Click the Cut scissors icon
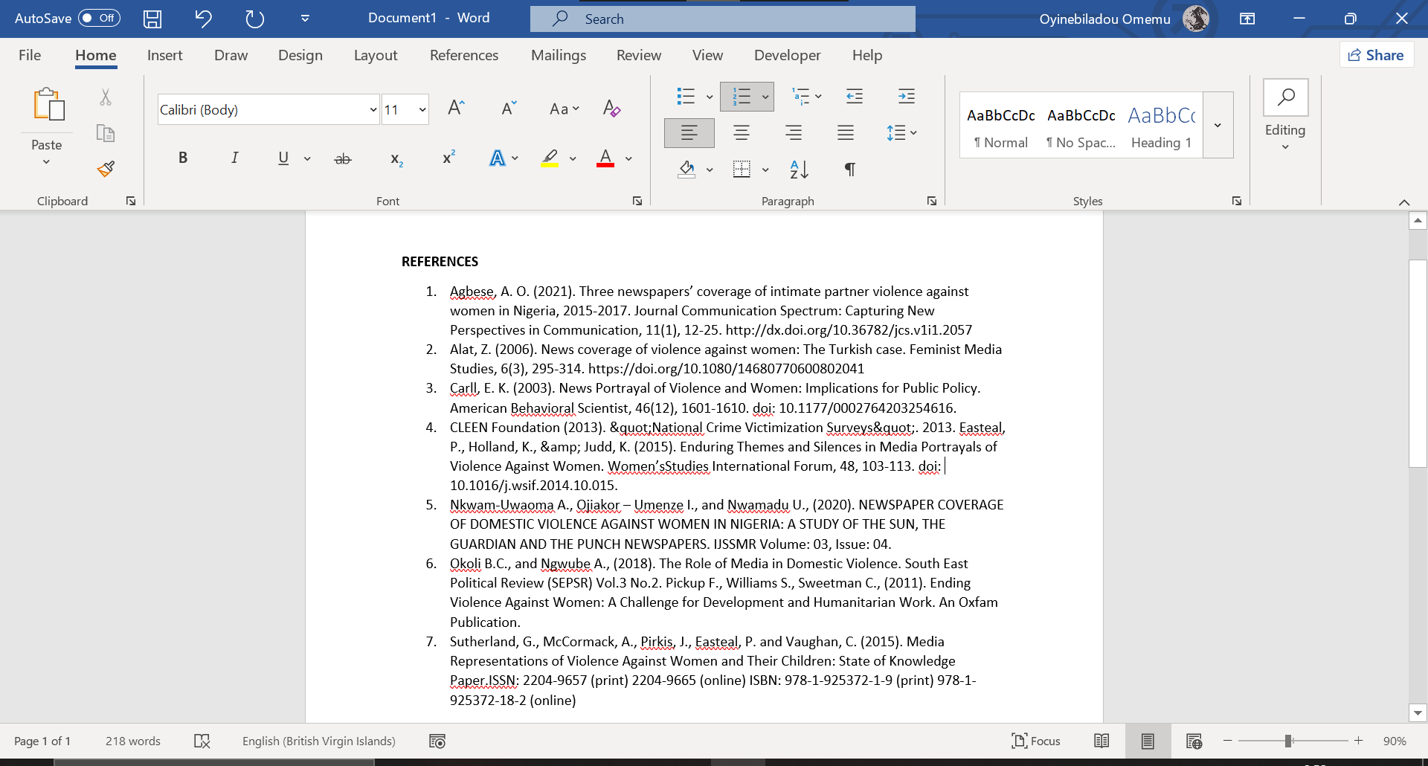Image resolution: width=1428 pixels, height=766 pixels. click(106, 97)
